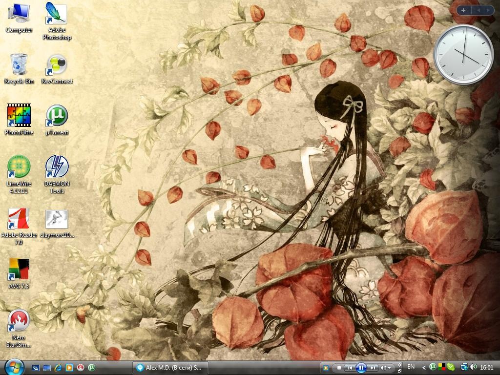
Task: Stop playback in the Media Player toolbar
Action: [339, 368]
